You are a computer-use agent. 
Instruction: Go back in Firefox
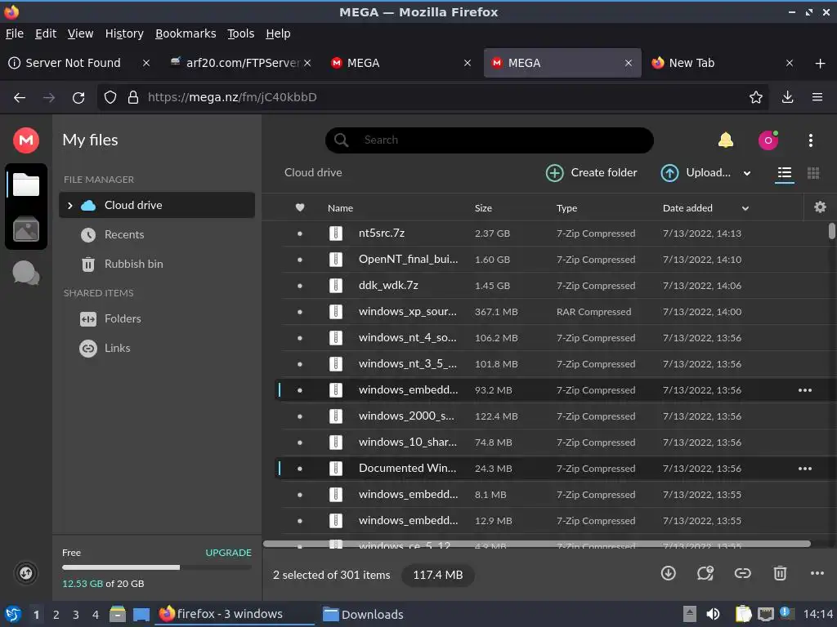pos(20,98)
